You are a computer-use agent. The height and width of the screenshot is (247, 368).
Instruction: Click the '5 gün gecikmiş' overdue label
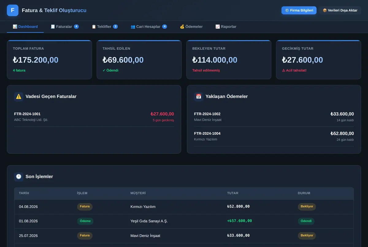(163, 120)
